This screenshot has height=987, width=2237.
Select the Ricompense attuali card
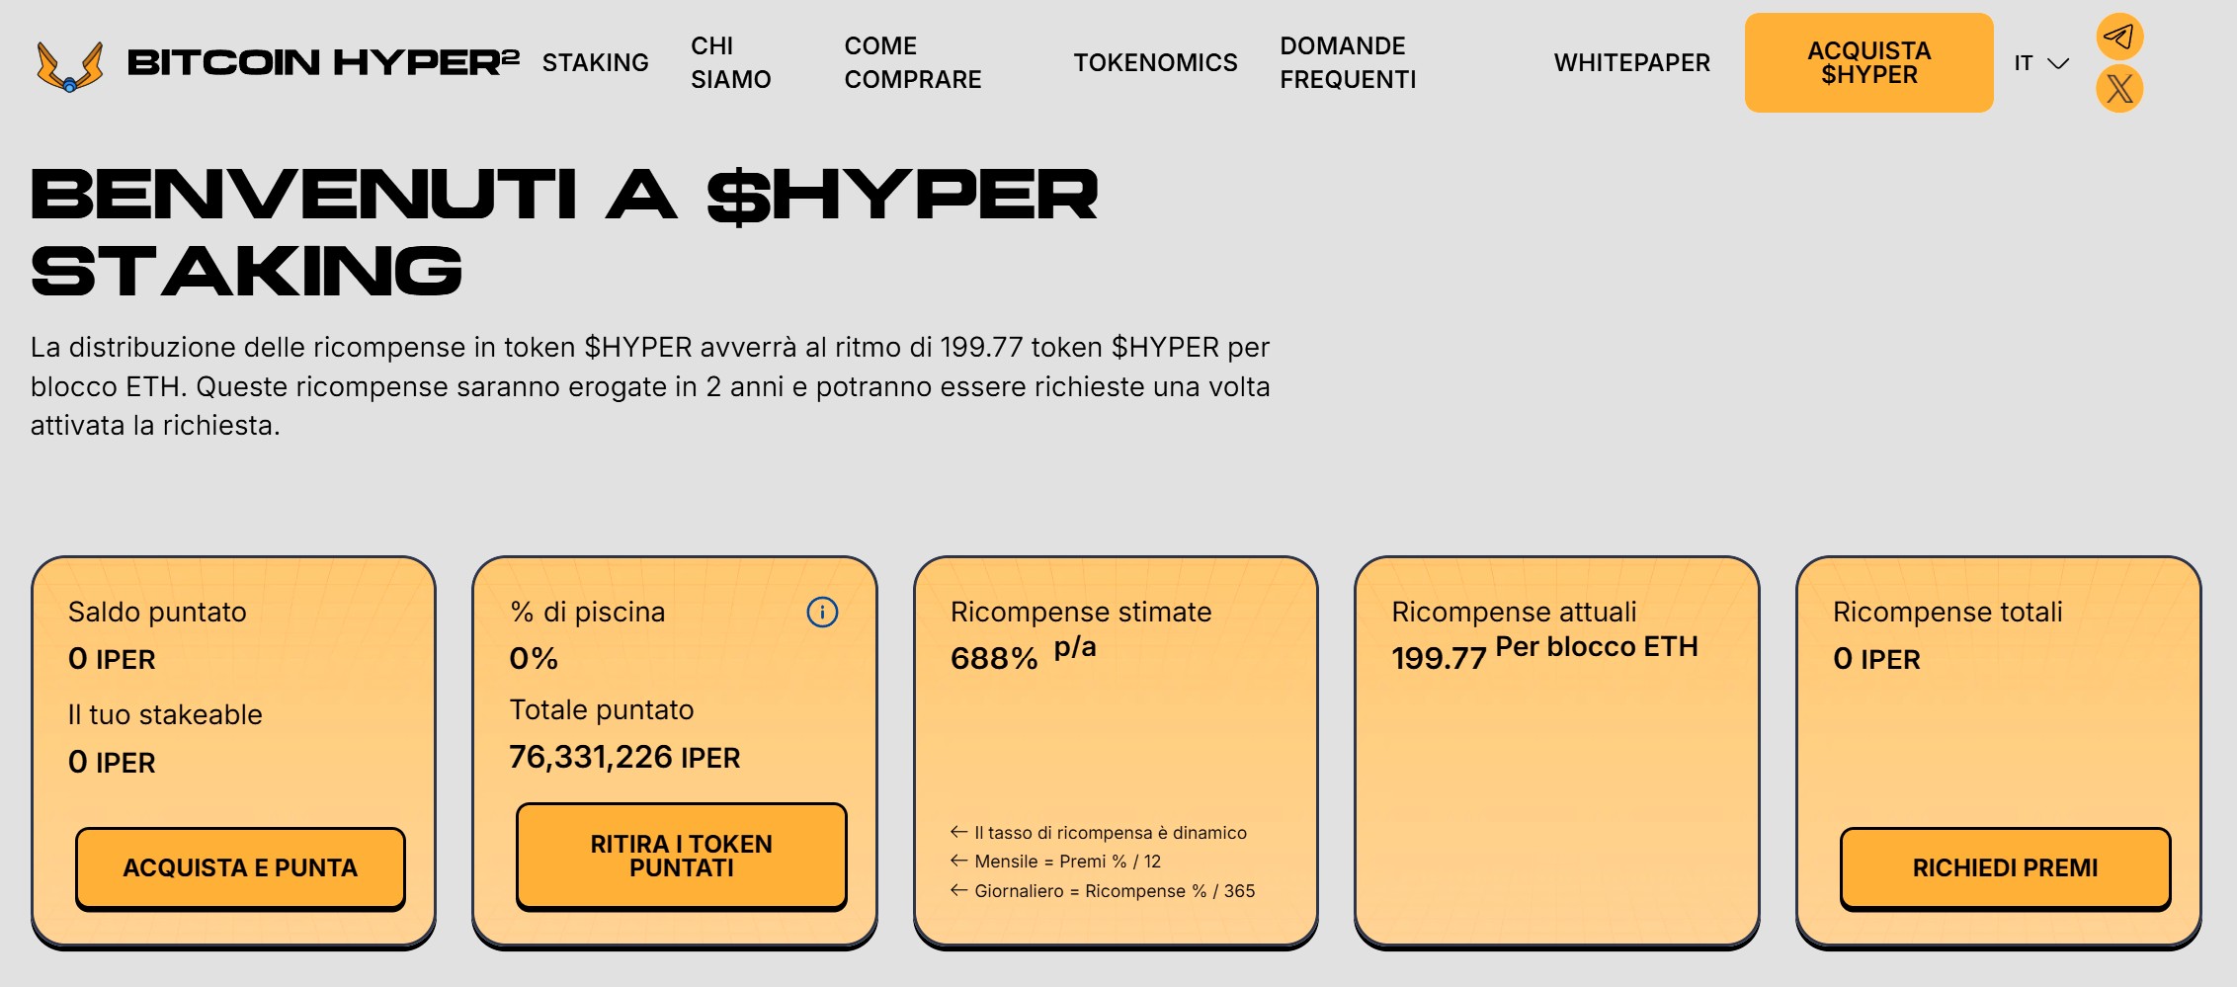(x=1557, y=752)
